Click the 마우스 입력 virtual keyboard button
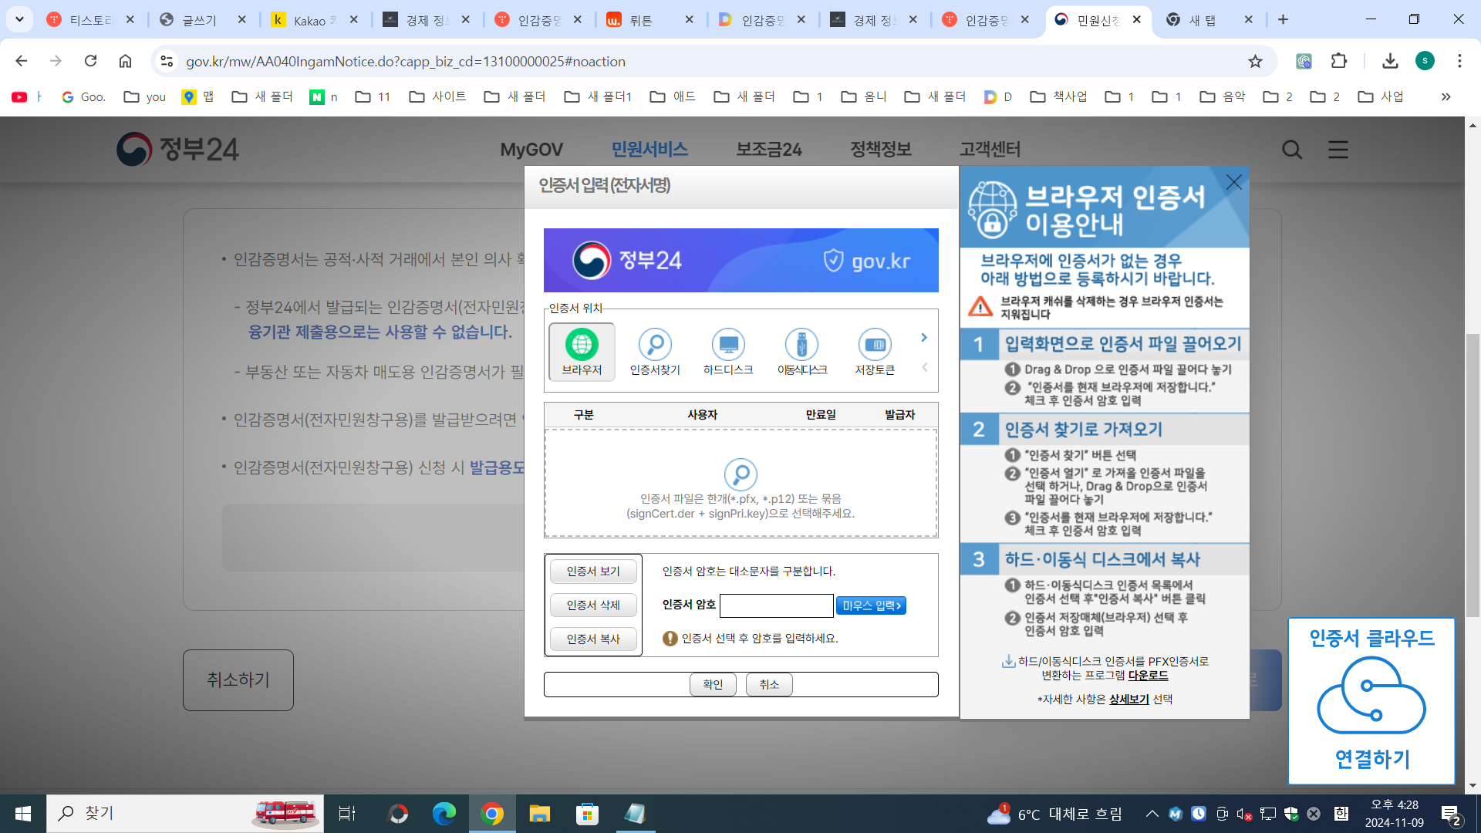1481x833 pixels. click(x=871, y=606)
